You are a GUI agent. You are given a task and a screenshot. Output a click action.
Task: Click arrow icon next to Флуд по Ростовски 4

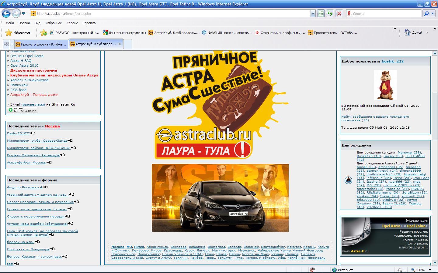click(45, 187)
